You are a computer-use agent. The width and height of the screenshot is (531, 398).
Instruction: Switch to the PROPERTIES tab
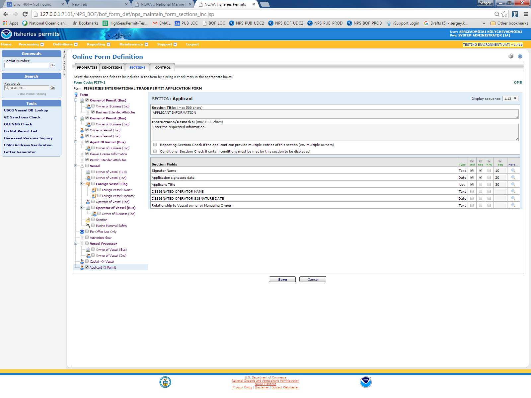point(87,67)
